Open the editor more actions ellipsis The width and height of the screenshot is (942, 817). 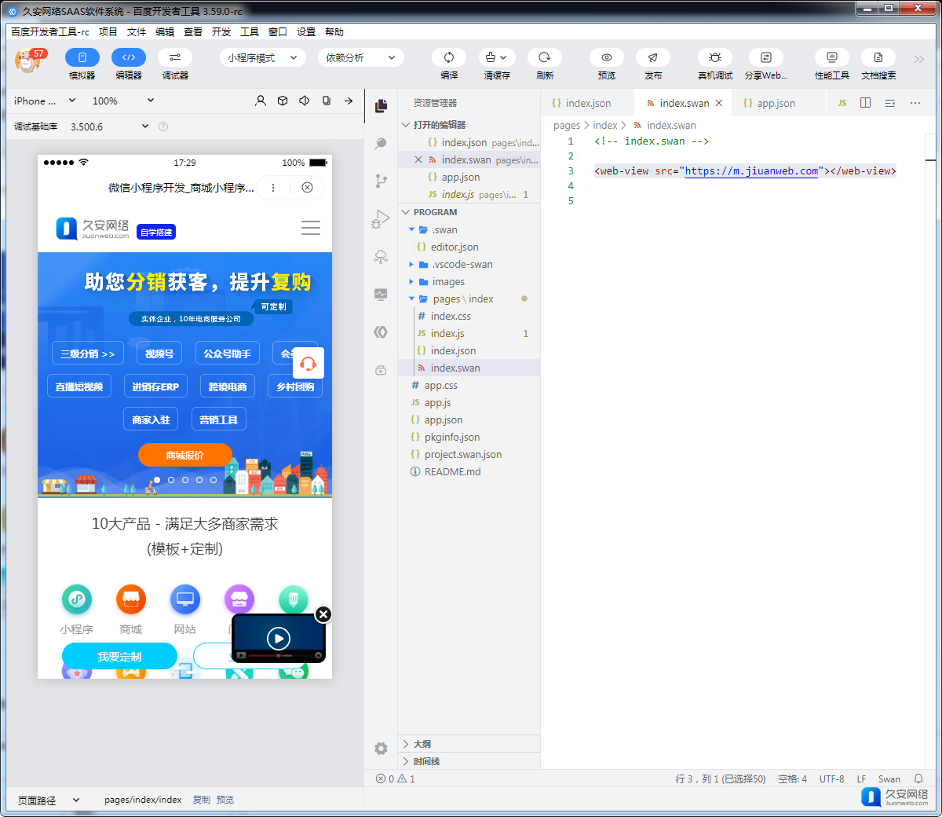pyautogui.click(x=915, y=103)
